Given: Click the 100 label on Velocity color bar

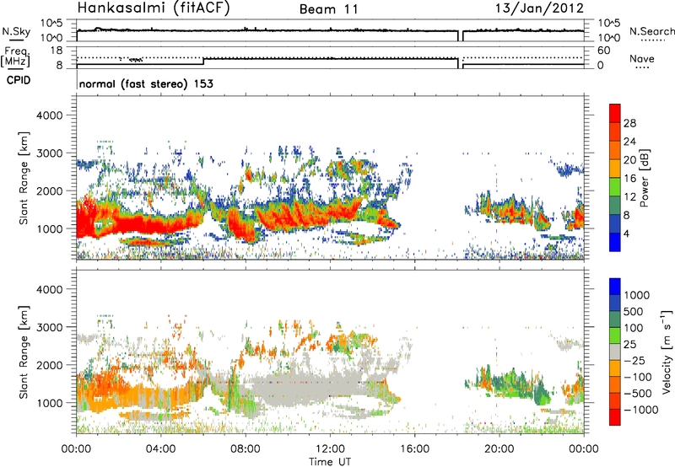Looking at the screenshot, I should 634,328.
